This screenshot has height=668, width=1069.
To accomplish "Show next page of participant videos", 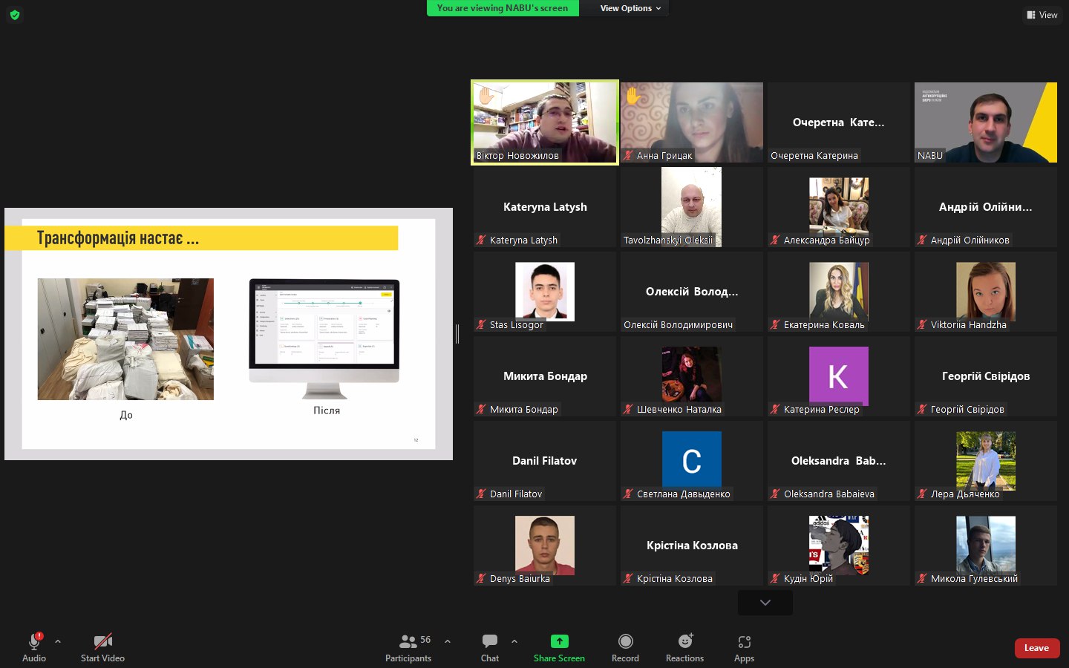I will 765,603.
